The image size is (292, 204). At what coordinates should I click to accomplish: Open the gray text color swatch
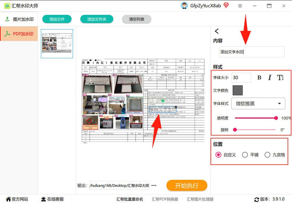238,90
